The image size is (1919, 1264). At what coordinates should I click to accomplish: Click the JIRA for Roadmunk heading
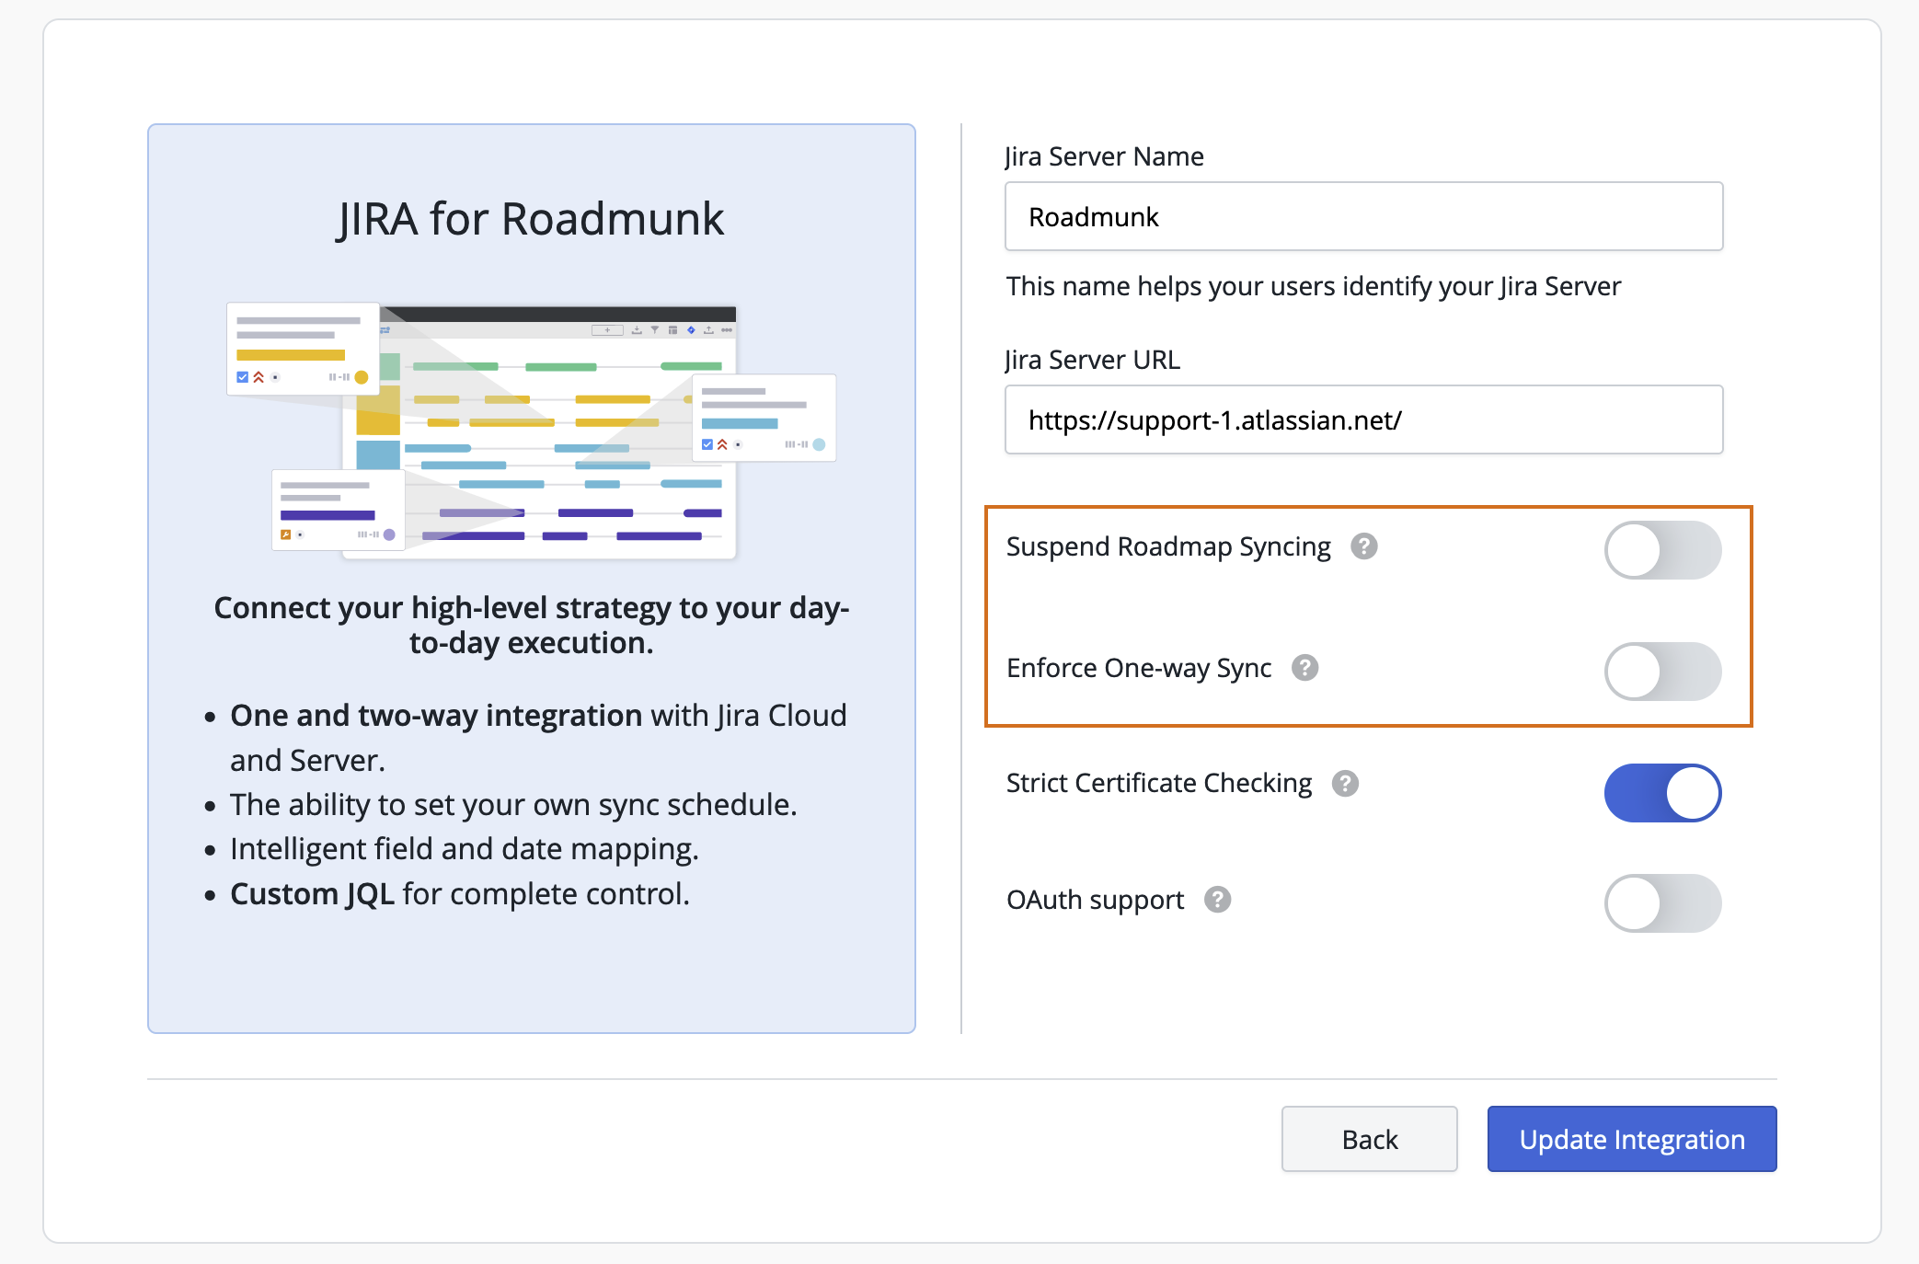[x=531, y=219]
